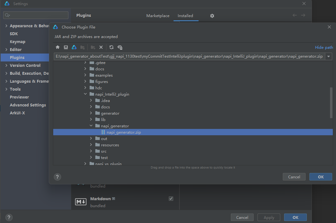
Task: Open plugin settings gear icon
Action: click(x=212, y=16)
